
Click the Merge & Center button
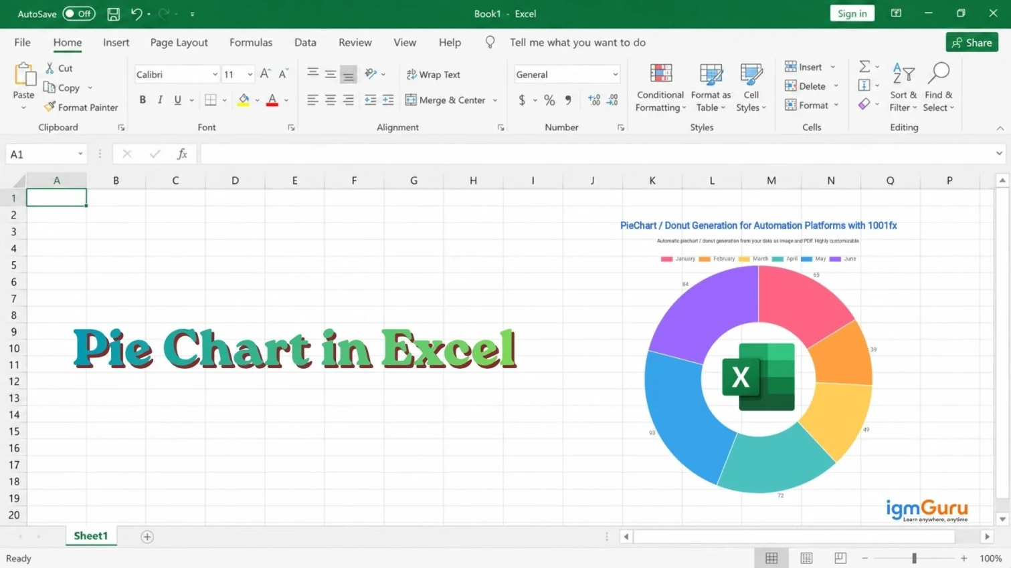click(446, 100)
